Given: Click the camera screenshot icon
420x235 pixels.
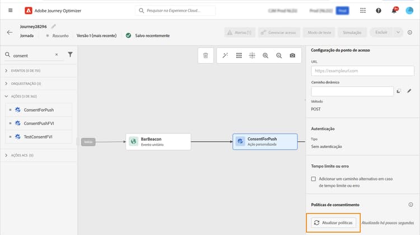Looking at the screenshot, I should coord(292,55).
